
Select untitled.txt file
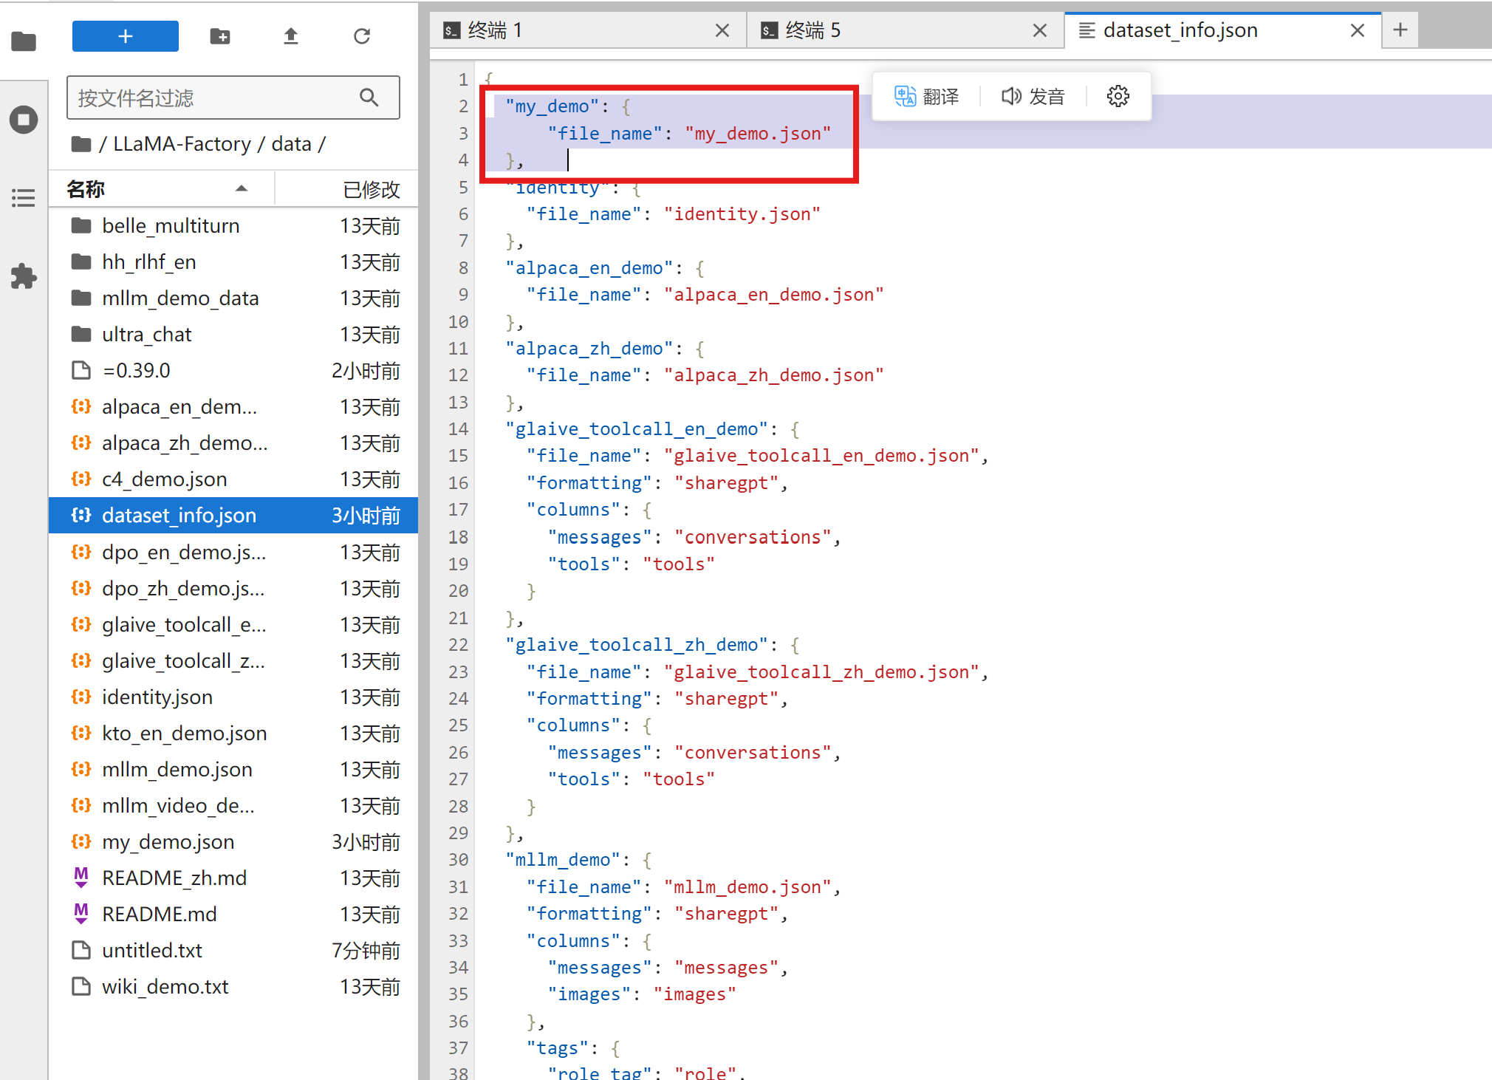(x=233, y=951)
